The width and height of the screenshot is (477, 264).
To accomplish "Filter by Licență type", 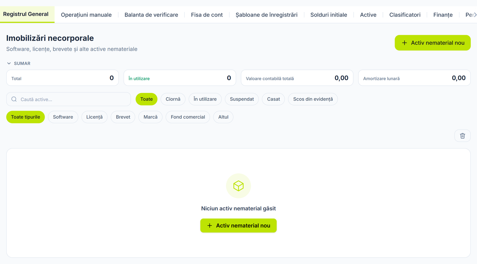I will (94, 117).
